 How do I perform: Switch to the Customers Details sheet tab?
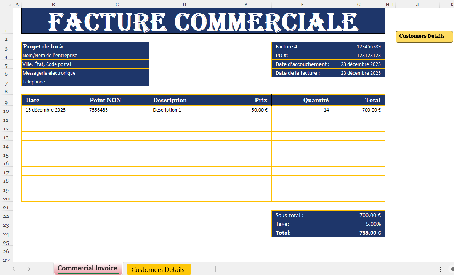pos(159,269)
